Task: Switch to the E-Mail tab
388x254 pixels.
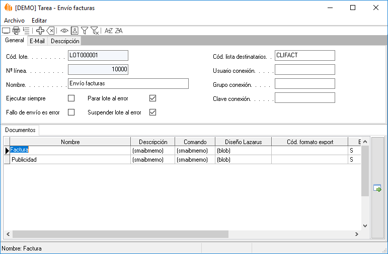Action: [37, 41]
